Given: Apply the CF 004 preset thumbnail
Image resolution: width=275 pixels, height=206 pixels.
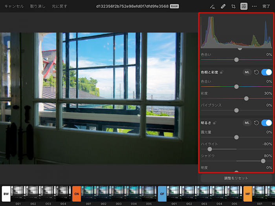Looking at the screenshot, I should (x=220, y=194).
